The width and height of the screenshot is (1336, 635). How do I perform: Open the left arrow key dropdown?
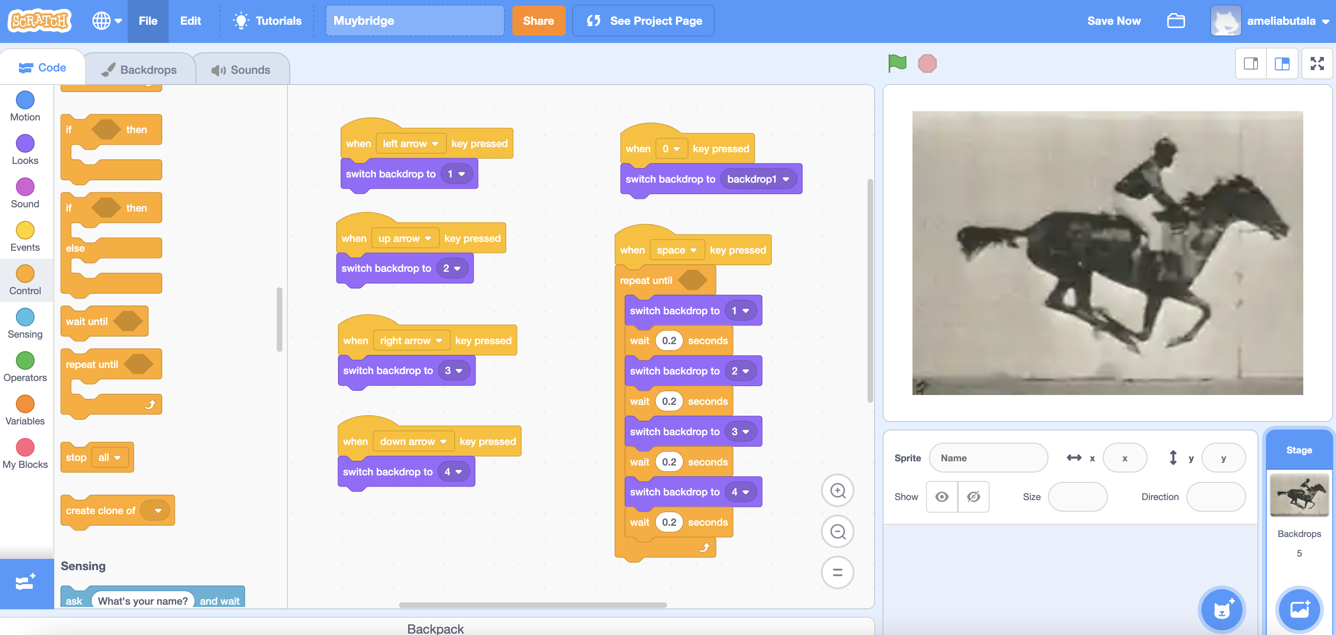pyautogui.click(x=410, y=143)
